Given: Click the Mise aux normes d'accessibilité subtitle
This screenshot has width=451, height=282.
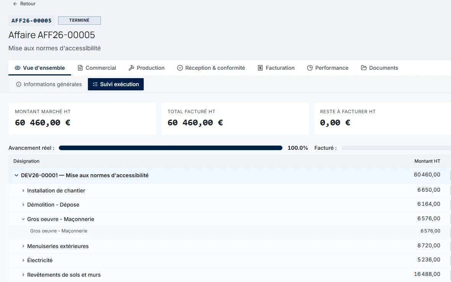Looking at the screenshot, I should (x=55, y=48).
